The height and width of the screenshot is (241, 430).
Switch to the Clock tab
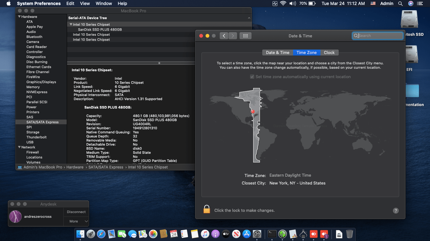coord(329,52)
